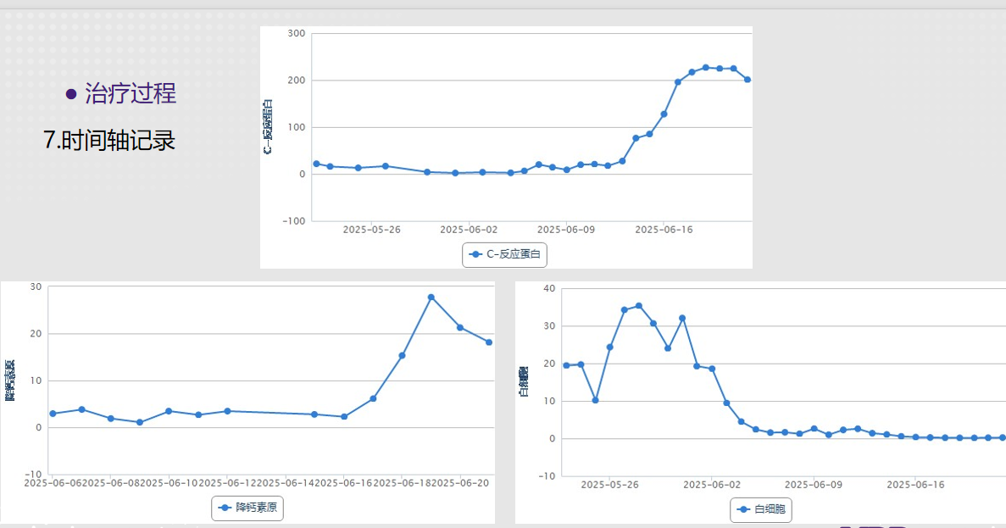Select the final data point on 降钙素原 line
Screen dimensions: 1006x528
[489, 342]
